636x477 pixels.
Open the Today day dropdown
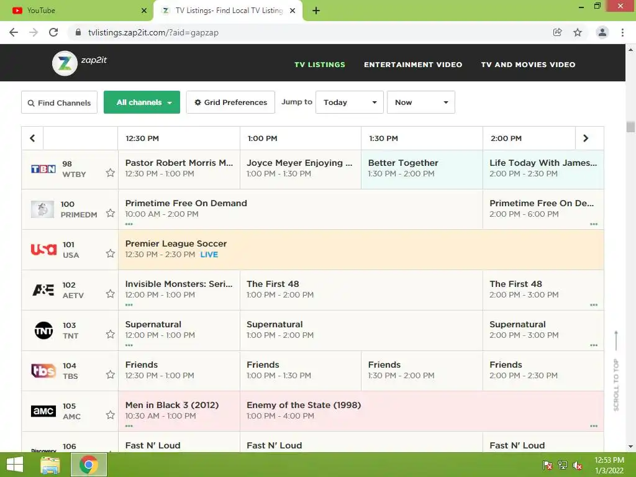point(350,102)
